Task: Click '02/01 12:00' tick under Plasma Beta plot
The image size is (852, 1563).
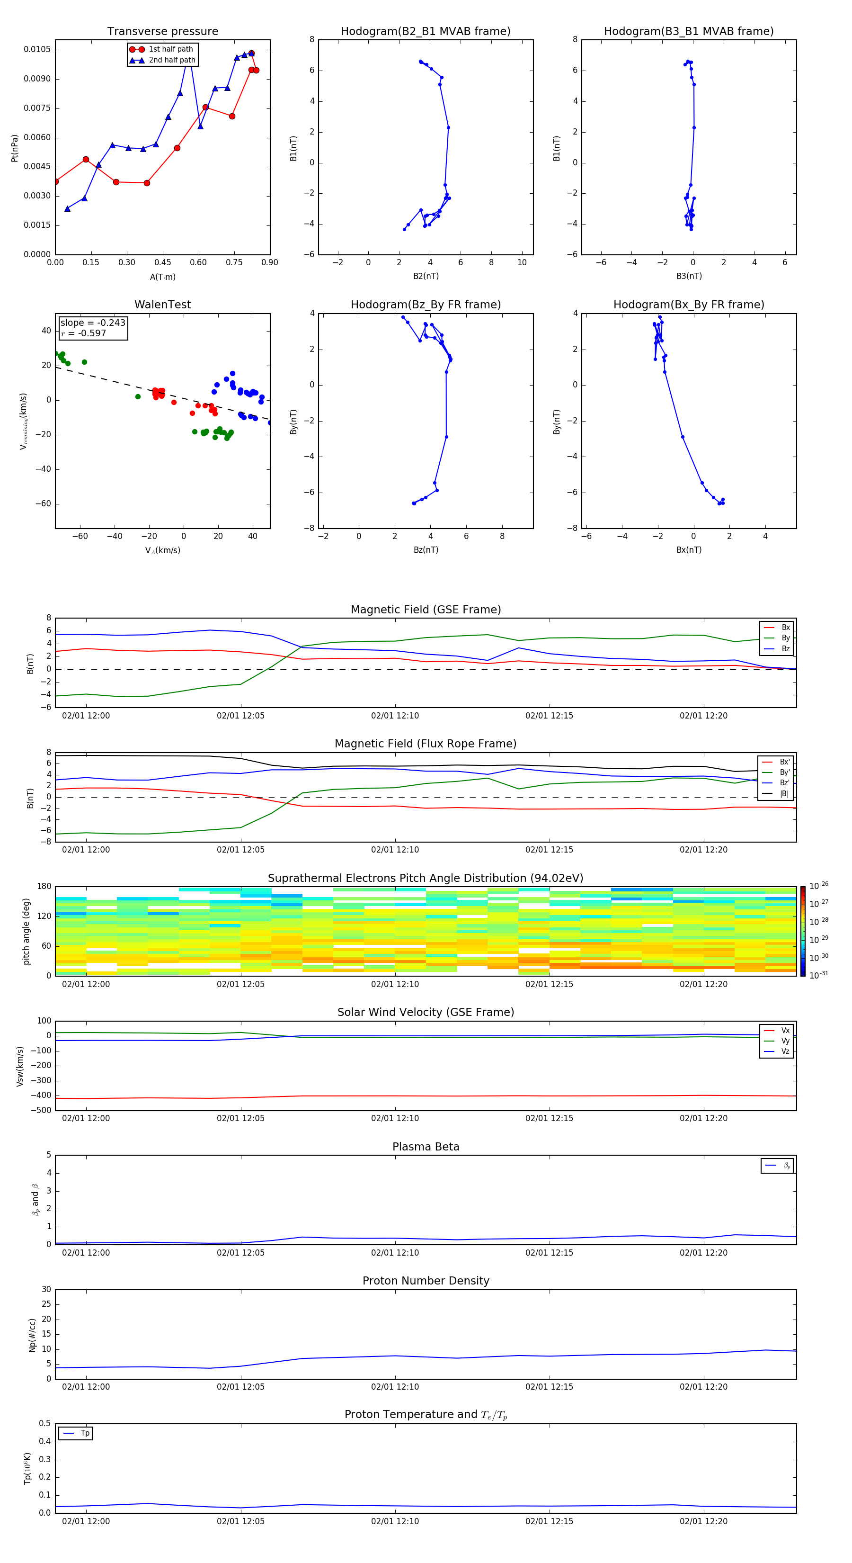Action: point(86,1252)
